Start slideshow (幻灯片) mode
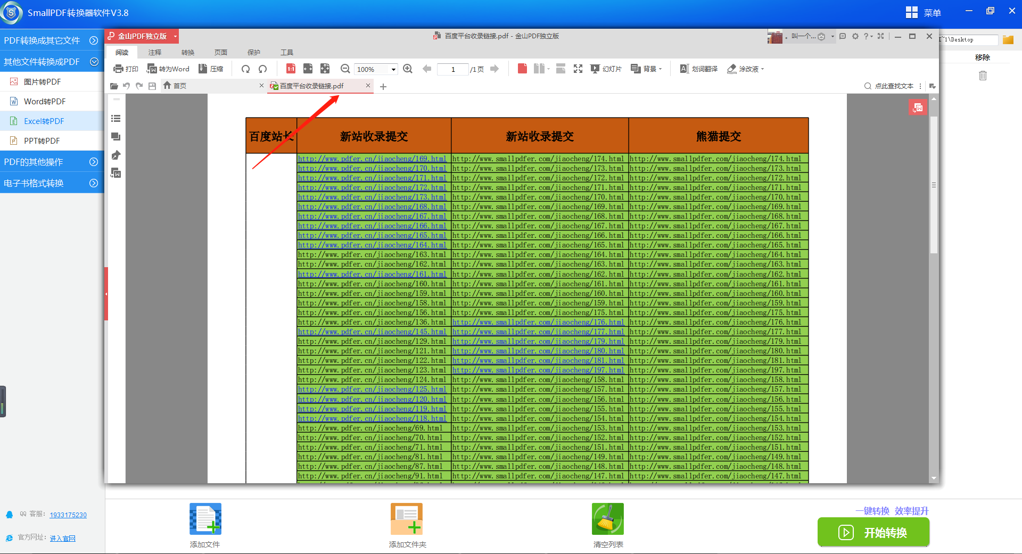 click(606, 69)
